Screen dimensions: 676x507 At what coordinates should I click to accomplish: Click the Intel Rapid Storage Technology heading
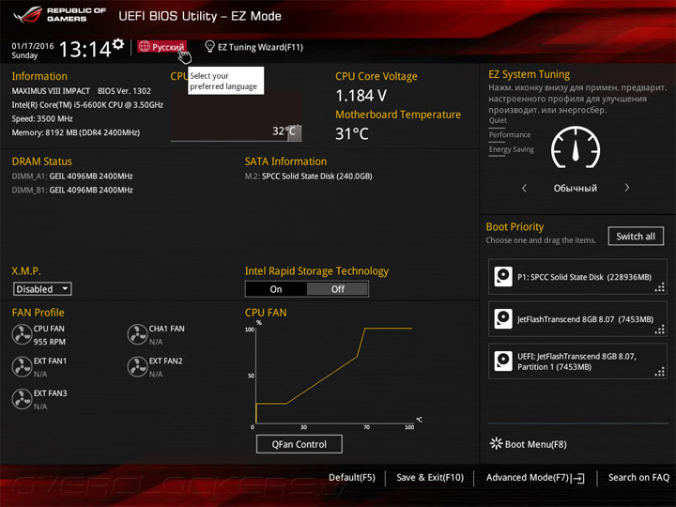click(x=317, y=270)
